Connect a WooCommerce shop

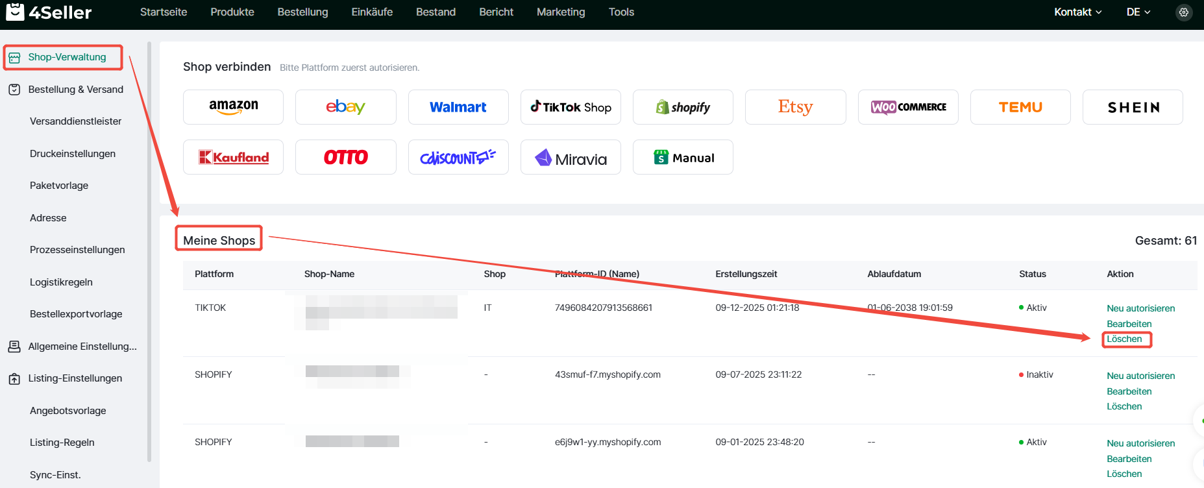pos(908,107)
